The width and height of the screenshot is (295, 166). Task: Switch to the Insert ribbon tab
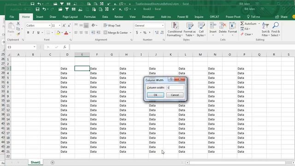40,17
